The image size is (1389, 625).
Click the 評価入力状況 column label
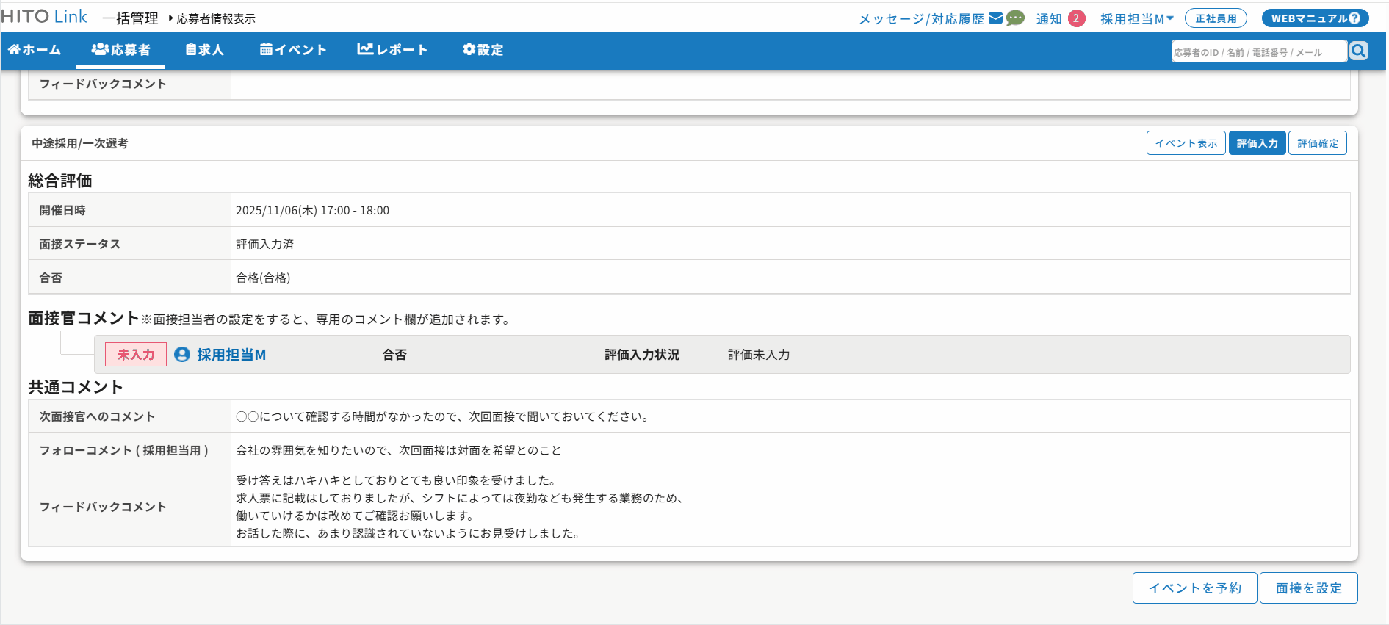coord(642,355)
